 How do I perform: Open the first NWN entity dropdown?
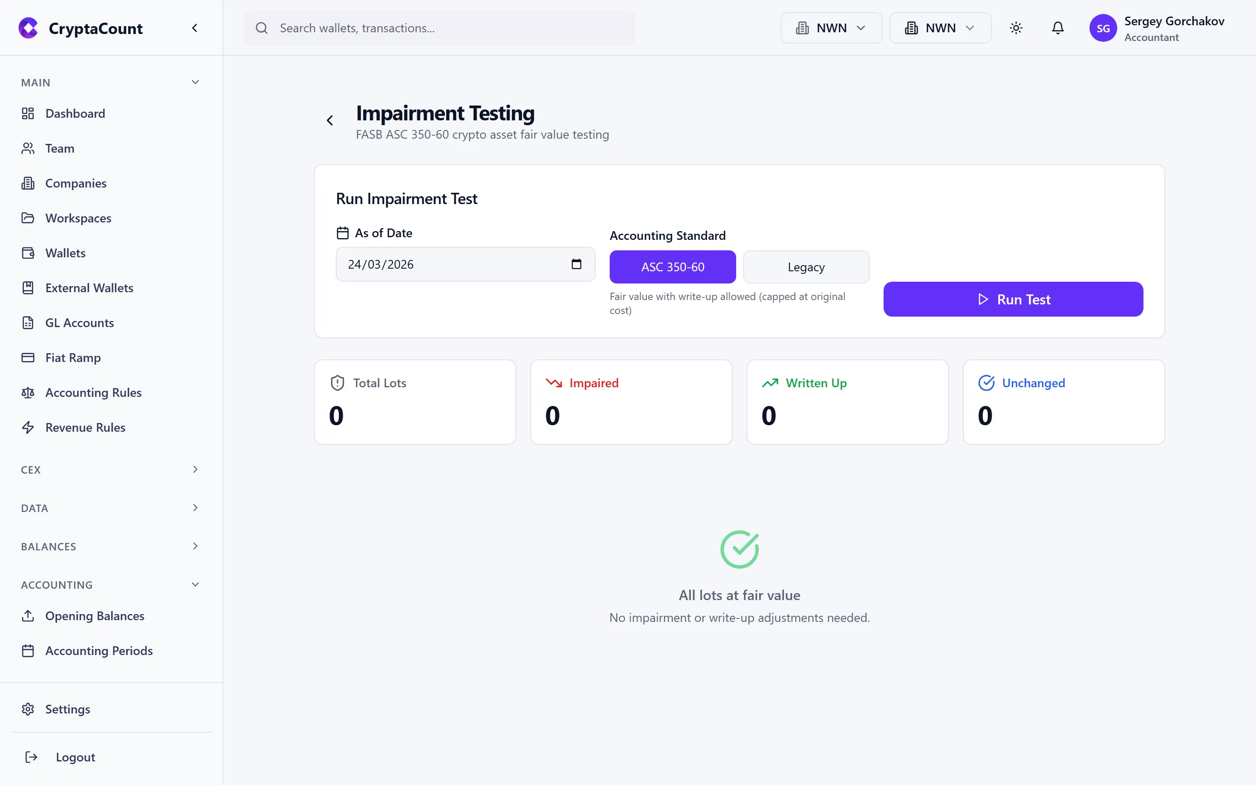(830, 27)
